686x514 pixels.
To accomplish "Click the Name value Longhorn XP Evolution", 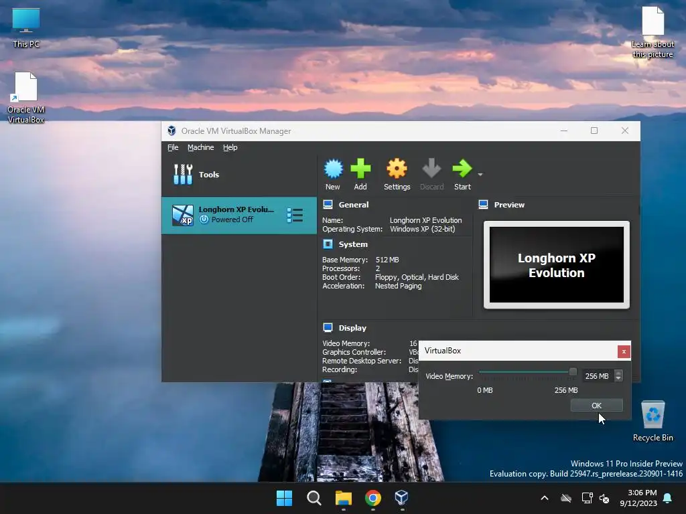I will click(425, 220).
